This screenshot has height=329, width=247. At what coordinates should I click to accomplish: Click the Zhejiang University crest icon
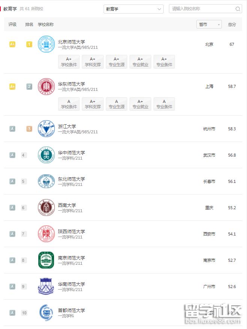[x=46, y=129]
